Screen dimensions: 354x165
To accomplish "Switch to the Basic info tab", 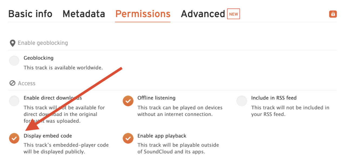I will (x=30, y=14).
